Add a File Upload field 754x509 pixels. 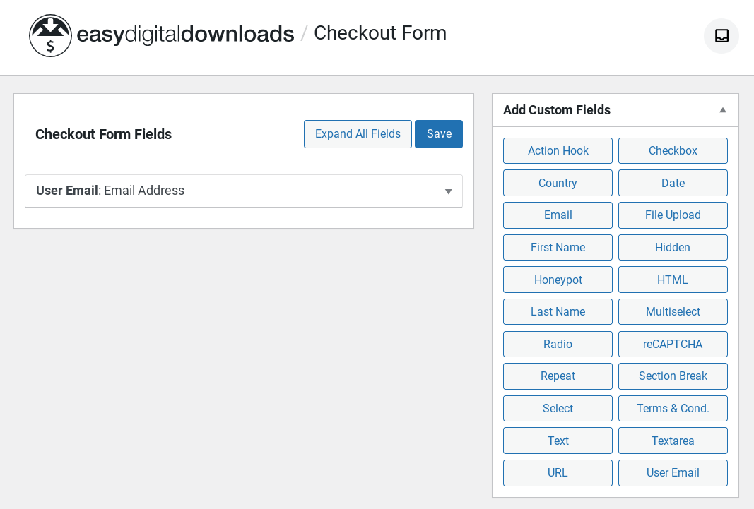click(x=673, y=215)
